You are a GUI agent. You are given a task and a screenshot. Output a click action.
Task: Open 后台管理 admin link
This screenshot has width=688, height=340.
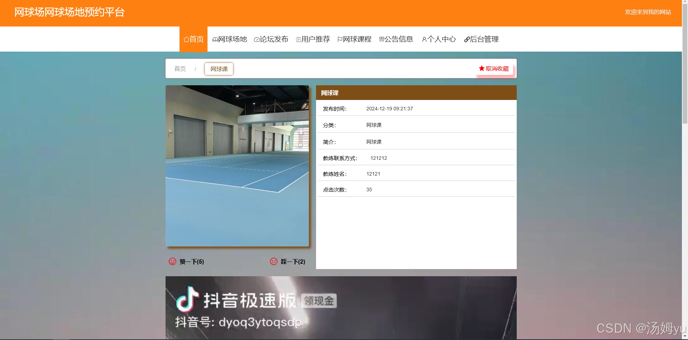coord(481,39)
